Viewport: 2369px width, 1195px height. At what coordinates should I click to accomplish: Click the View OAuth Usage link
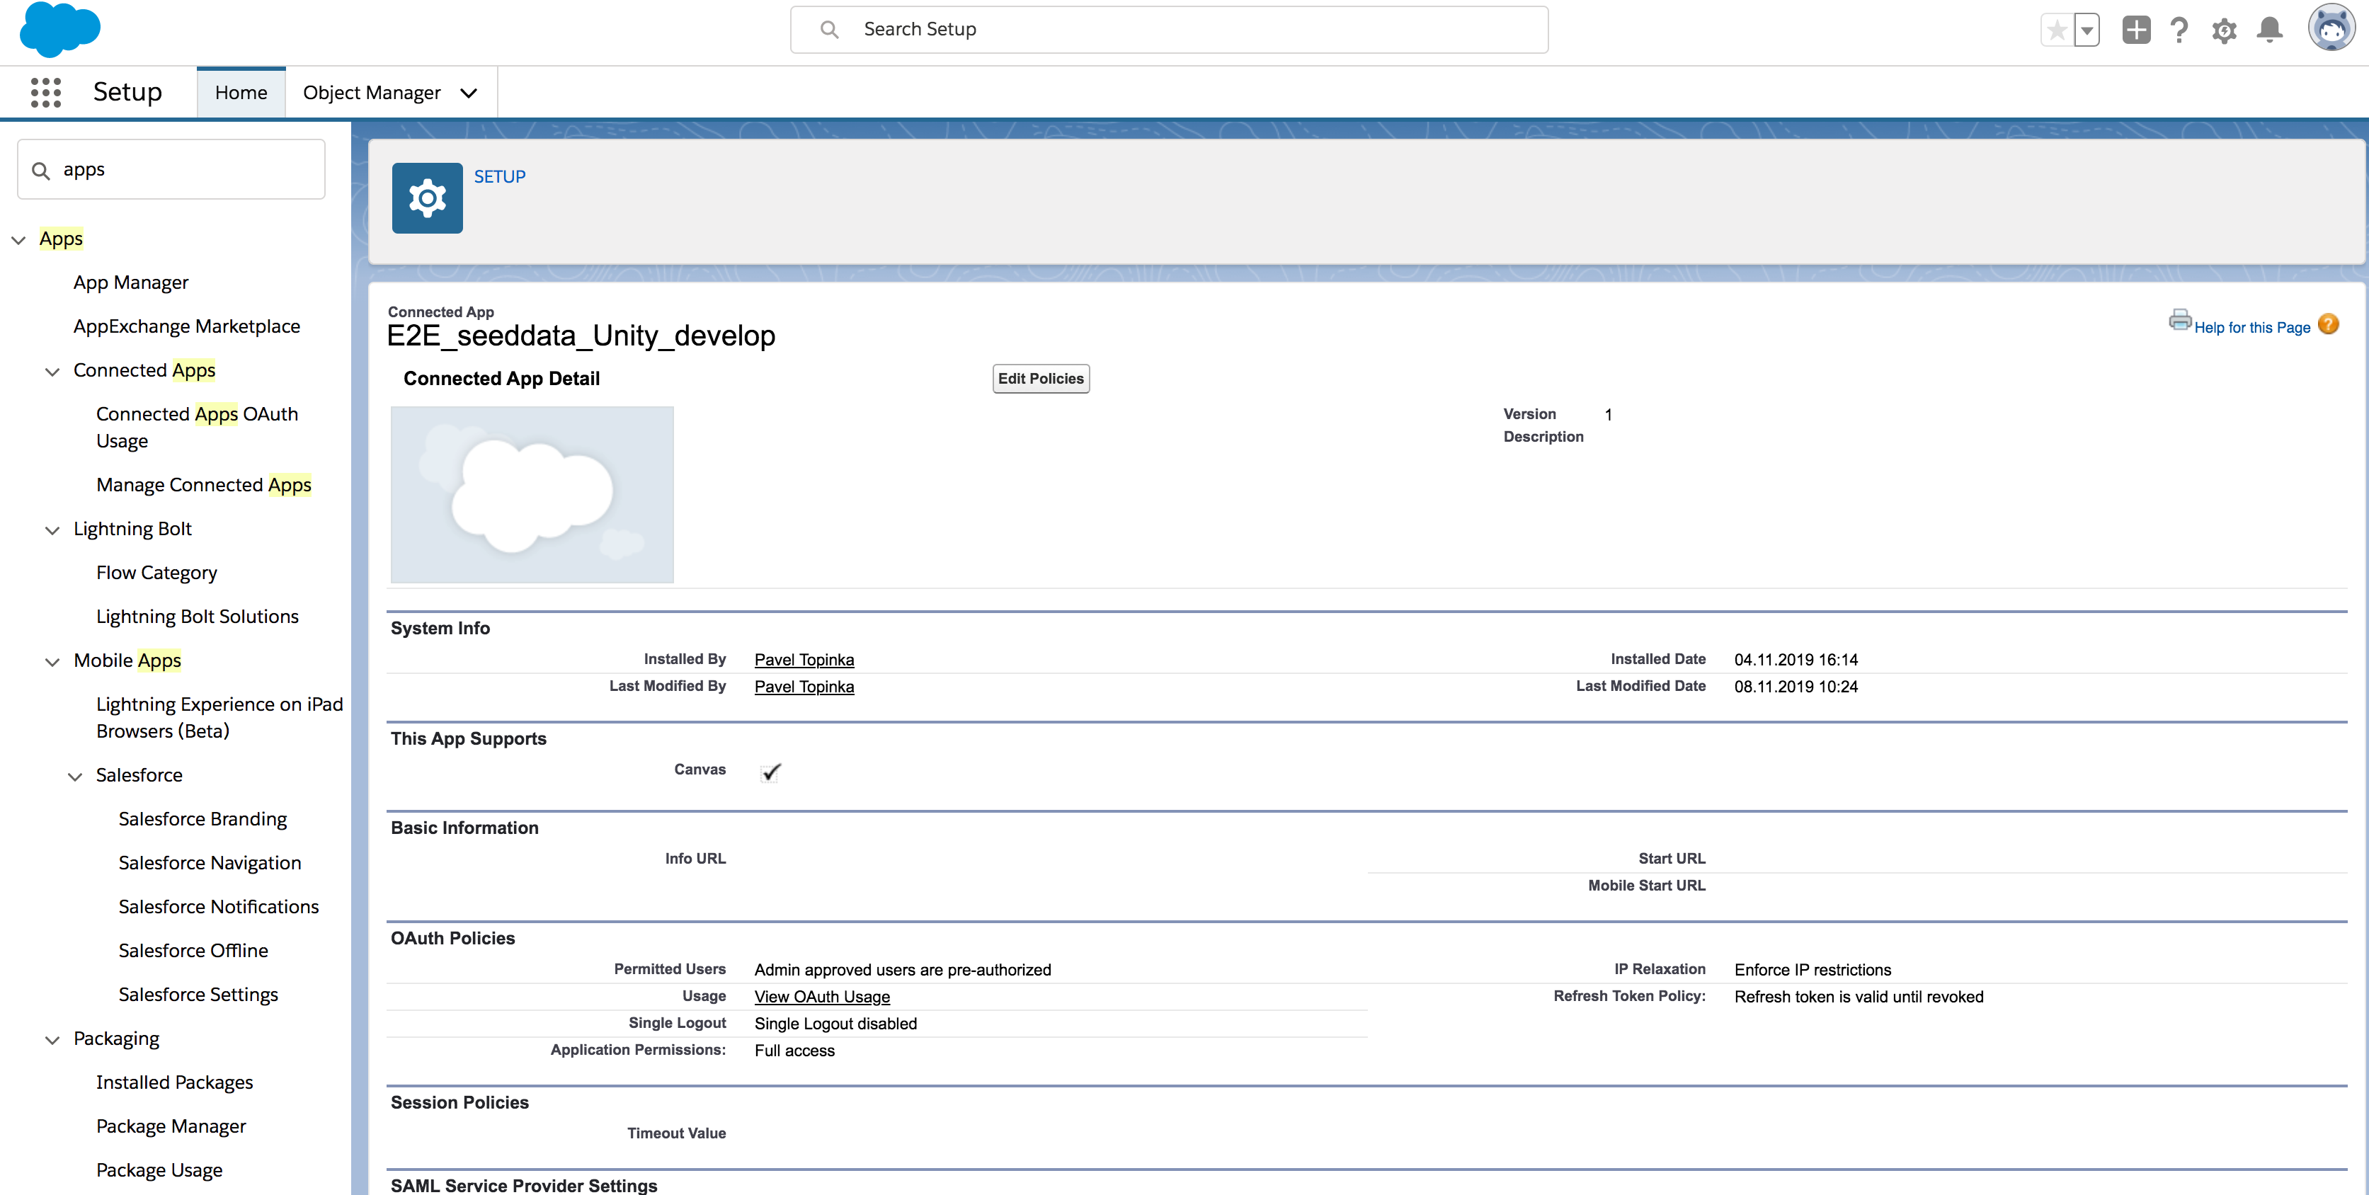[x=821, y=997]
